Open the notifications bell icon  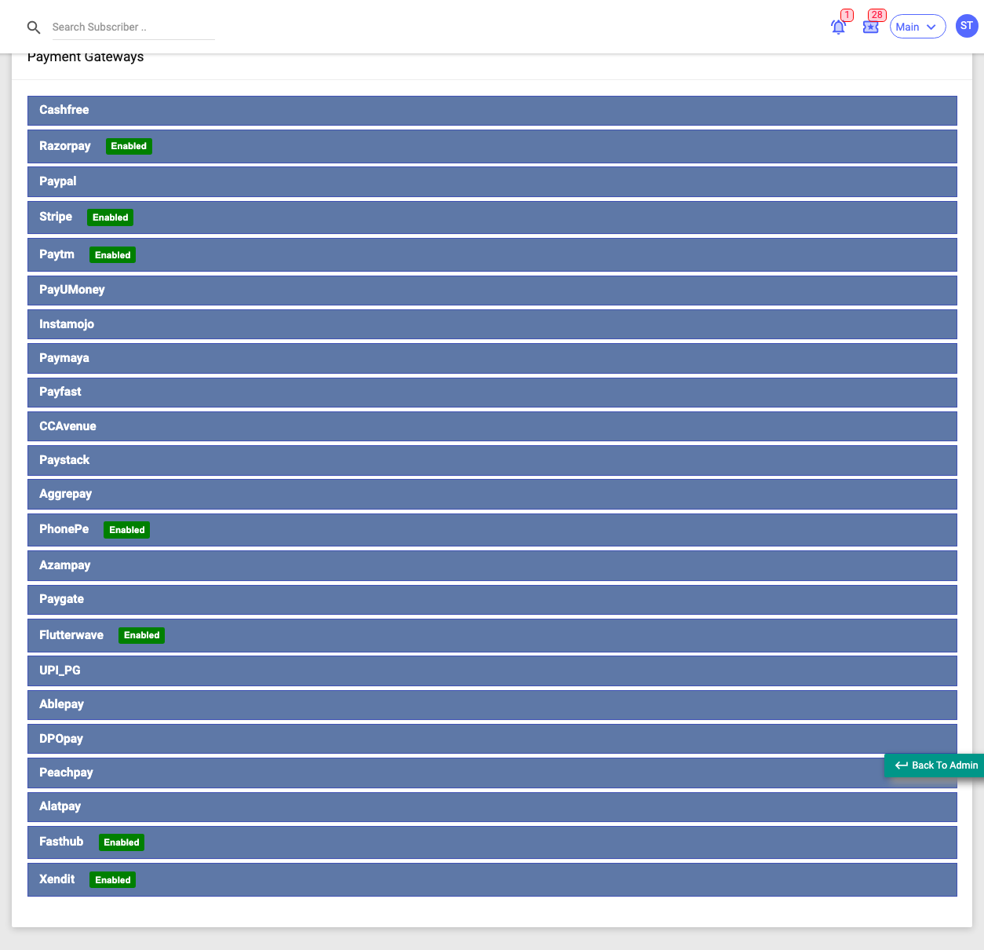point(838,27)
